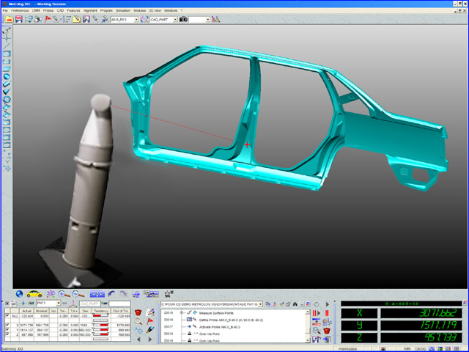Viewport: 469px width, 352px height.
Task: Toggle the X row checkbox in results table
Action: tap(7, 323)
